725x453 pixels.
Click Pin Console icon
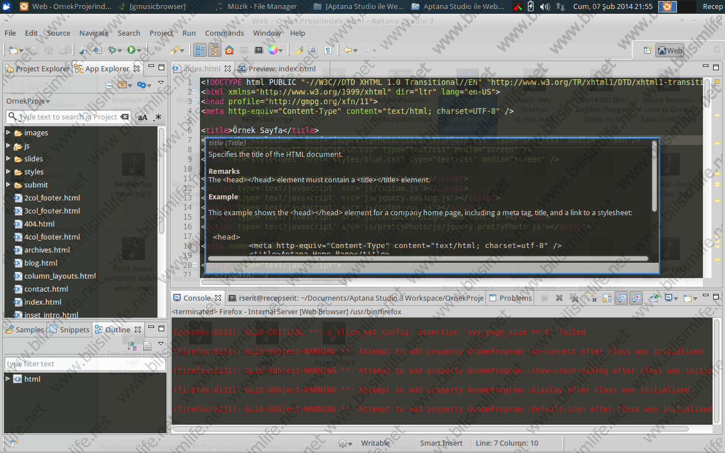click(654, 298)
